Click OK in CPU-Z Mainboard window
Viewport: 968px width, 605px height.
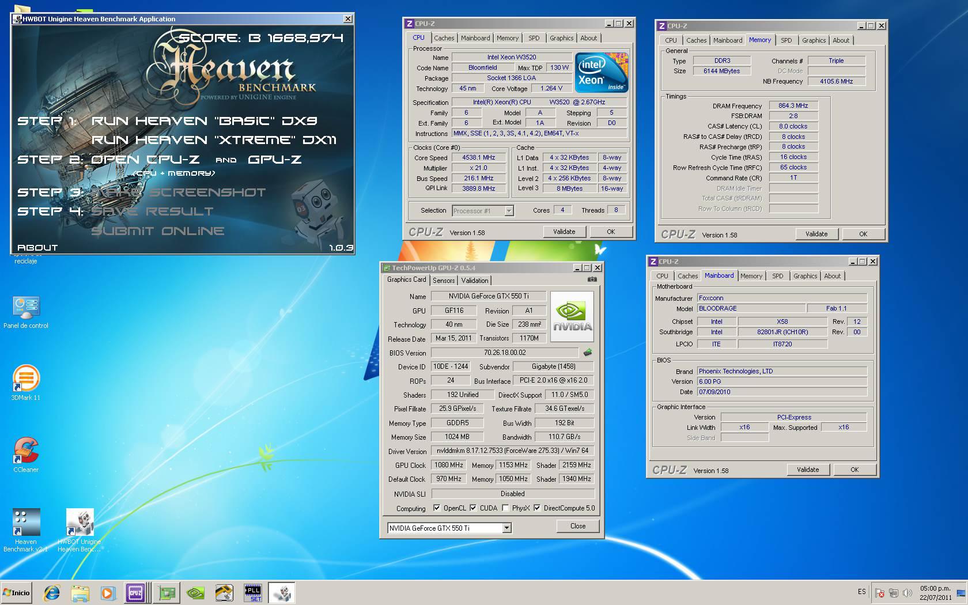(x=854, y=470)
